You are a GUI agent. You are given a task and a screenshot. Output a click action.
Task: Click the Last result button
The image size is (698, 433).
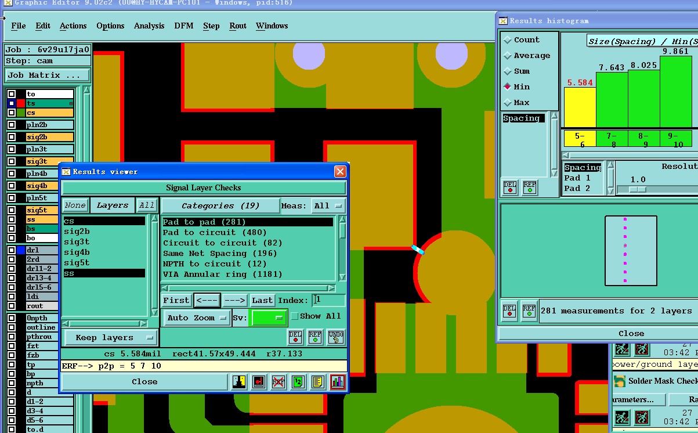262,300
